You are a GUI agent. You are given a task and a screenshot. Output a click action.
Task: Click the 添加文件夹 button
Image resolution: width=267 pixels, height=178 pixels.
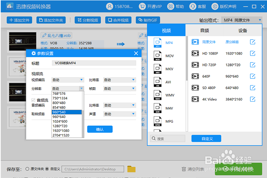coord(51,20)
